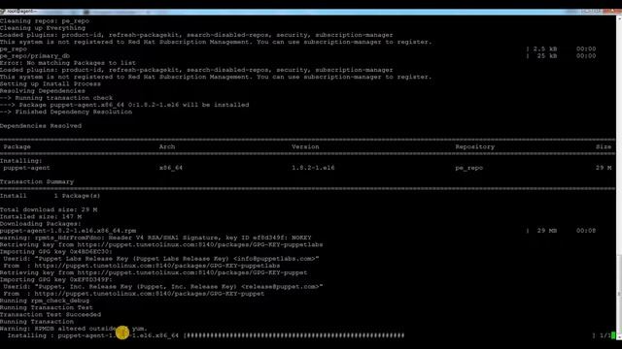Close the terminal window

(x=613, y=12)
